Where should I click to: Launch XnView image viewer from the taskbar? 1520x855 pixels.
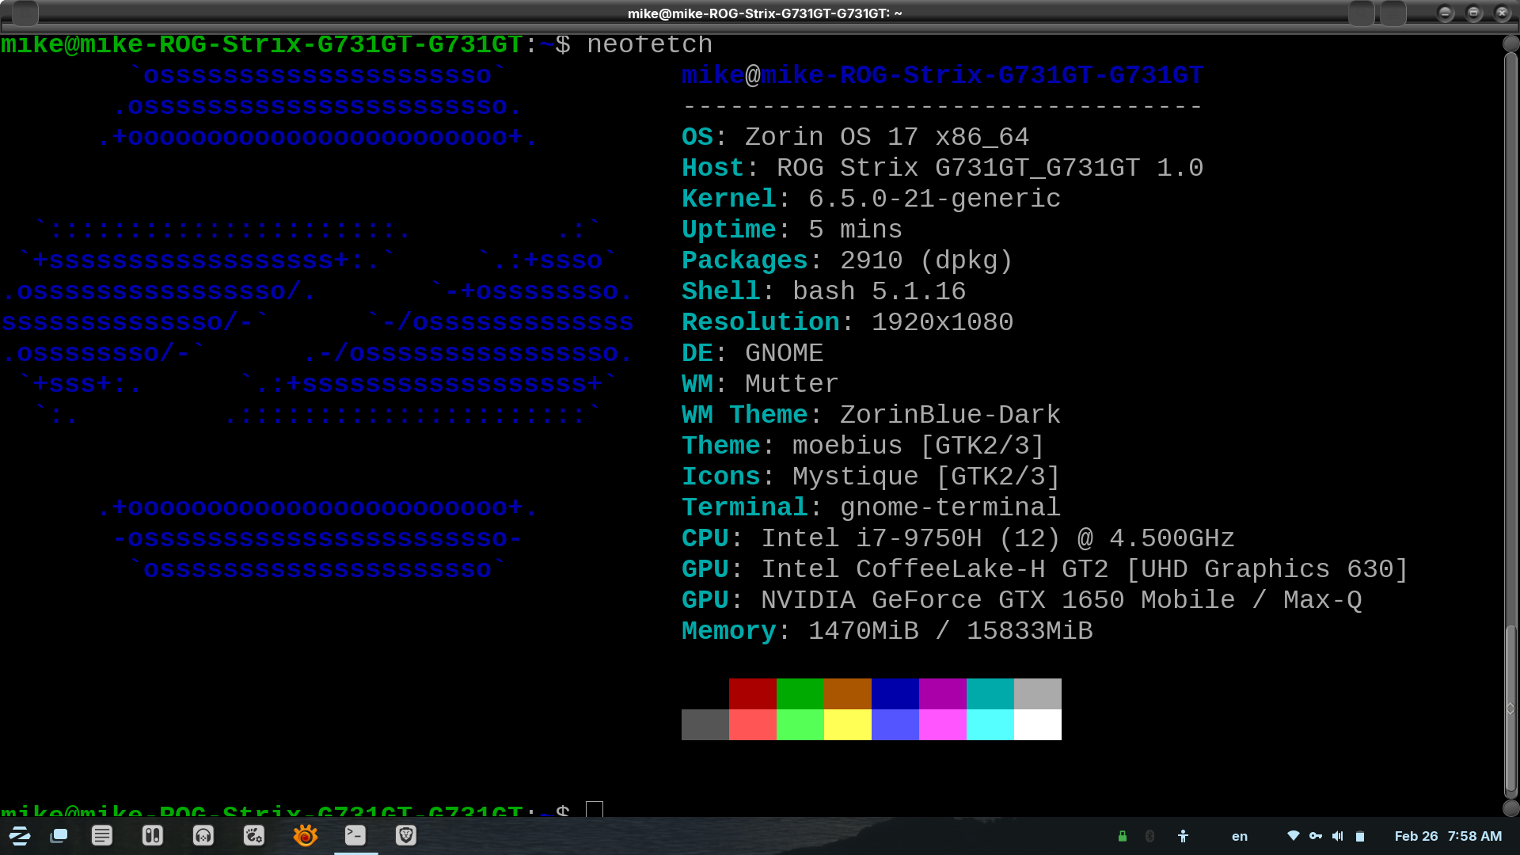[x=305, y=835]
